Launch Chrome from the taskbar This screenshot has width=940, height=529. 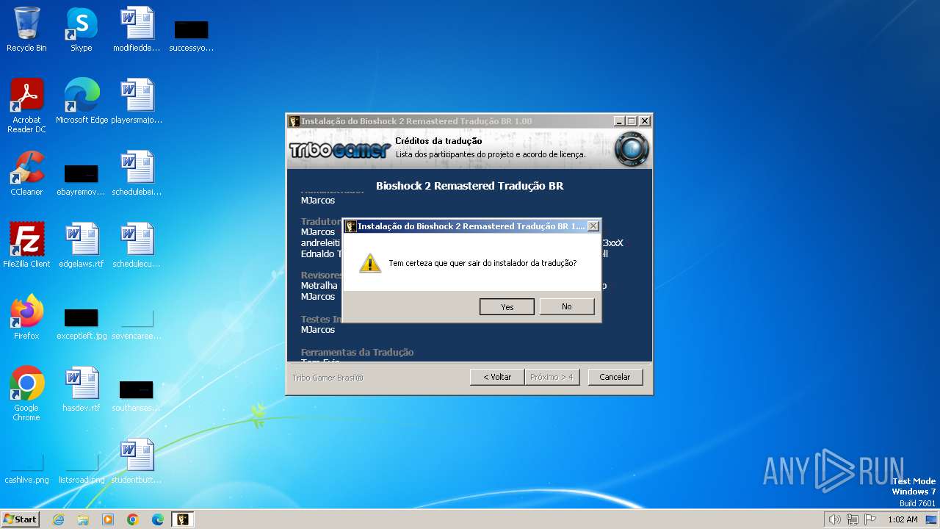coord(133,519)
